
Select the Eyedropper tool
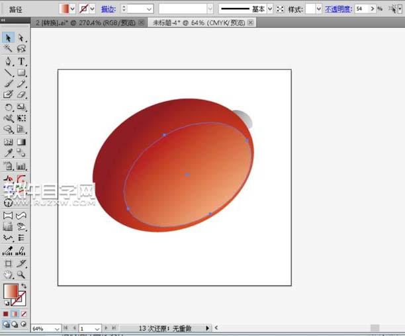point(8,153)
